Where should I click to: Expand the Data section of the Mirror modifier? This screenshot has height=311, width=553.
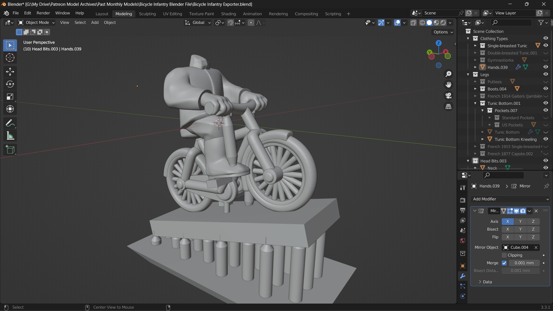[487, 282]
